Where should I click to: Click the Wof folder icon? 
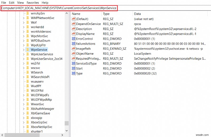(x=28, y=22)
